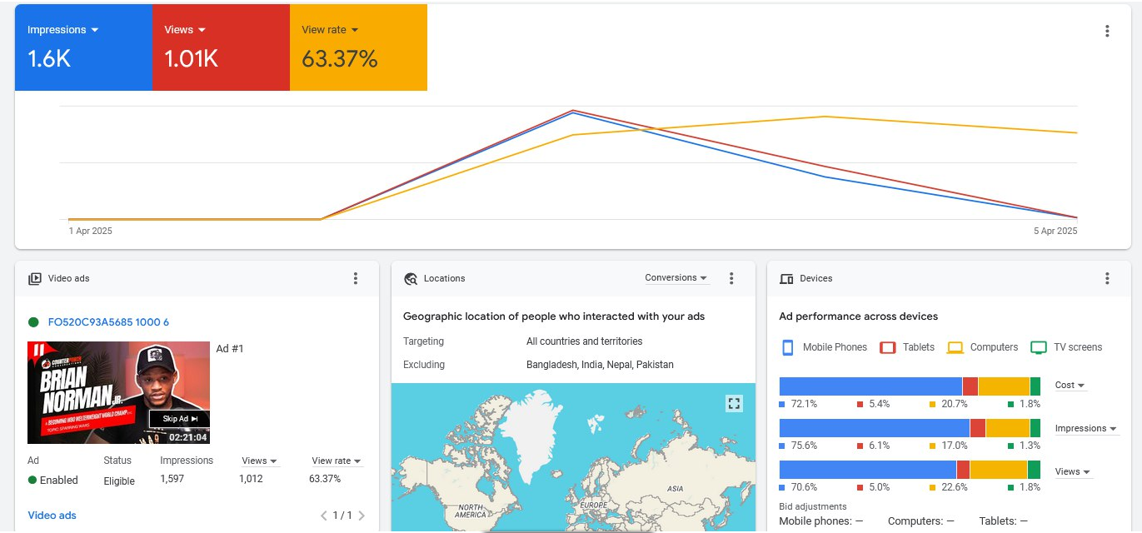The image size is (1142, 533).
Task: Open Locations card three-dot menu
Action: [731, 278]
